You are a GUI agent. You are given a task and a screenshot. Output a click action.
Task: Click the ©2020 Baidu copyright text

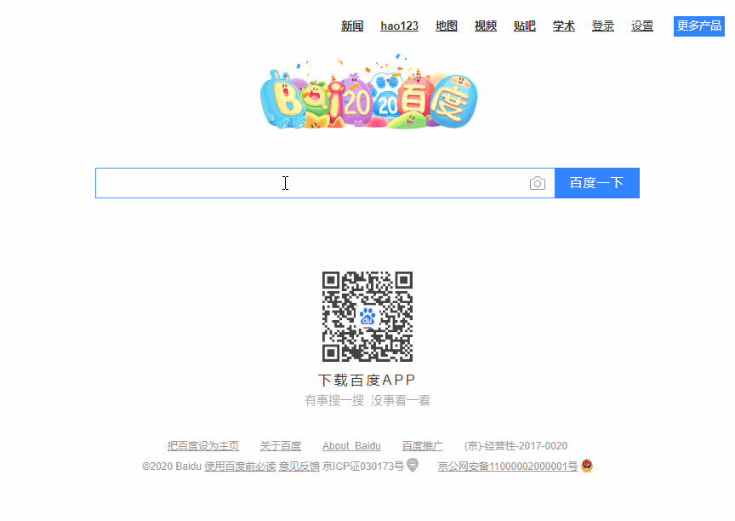[x=172, y=467]
